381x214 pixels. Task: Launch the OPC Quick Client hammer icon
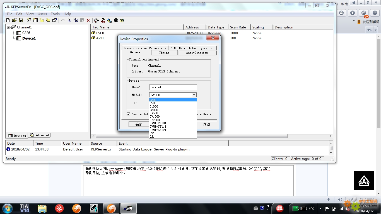103,20
